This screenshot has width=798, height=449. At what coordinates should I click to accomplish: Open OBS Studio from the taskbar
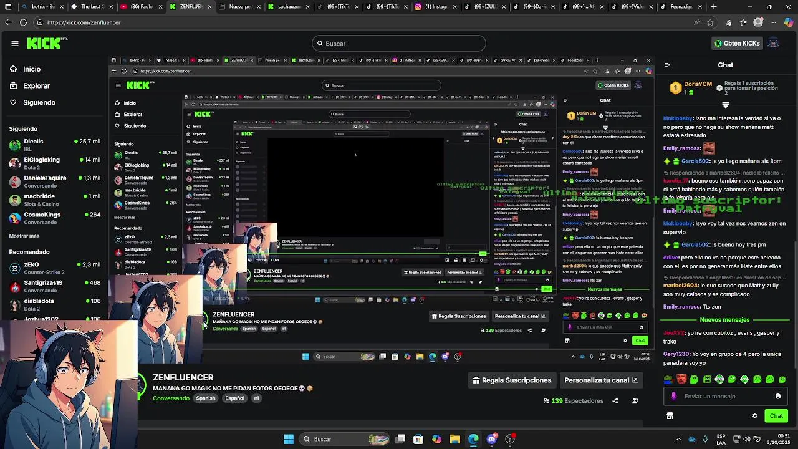(510, 439)
